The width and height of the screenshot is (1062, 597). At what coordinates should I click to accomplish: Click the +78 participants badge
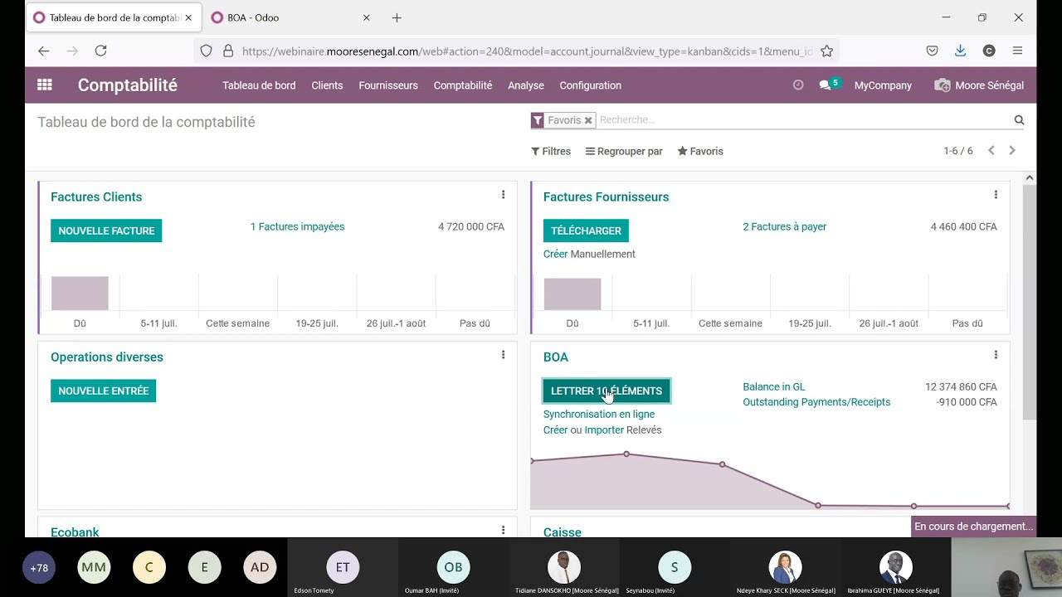[39, 568]
